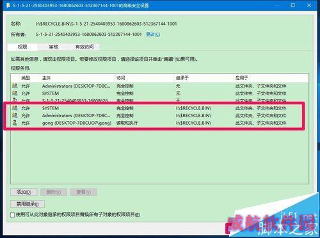Sort by the 类型 column header
This screenshot has width=320, height=238.
tap(26, 78)
